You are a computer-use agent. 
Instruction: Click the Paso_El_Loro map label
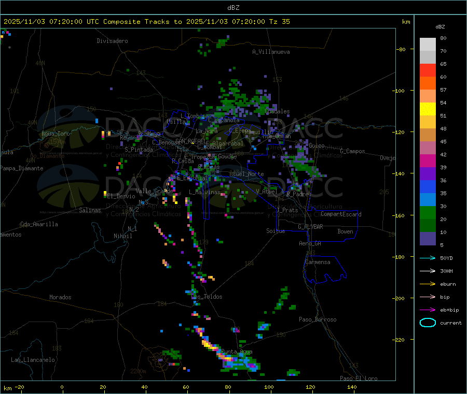(359, 378)
